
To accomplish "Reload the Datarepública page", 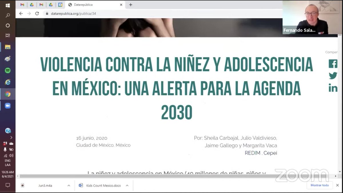I will click(x=37, y=13).
